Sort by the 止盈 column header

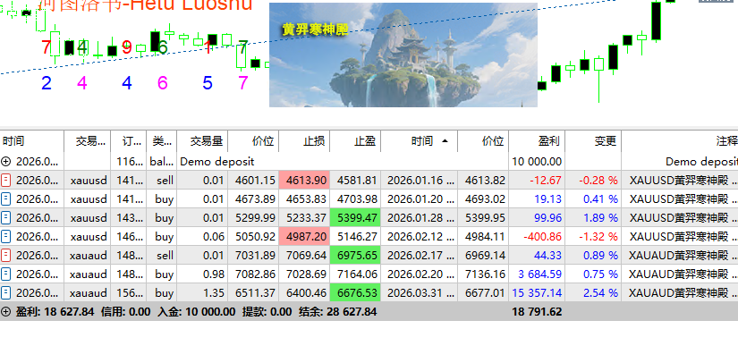(x=355, y=141)
